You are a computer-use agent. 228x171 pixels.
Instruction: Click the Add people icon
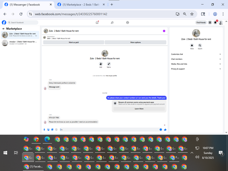pyautogui.click(x=101, y=64)
